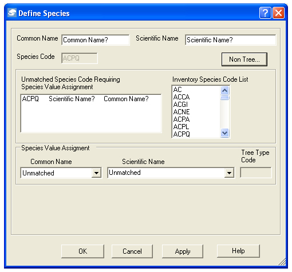Select ACPQ row in unmatched species list
The width and height of the screenshot is (292, 272).
91,99
